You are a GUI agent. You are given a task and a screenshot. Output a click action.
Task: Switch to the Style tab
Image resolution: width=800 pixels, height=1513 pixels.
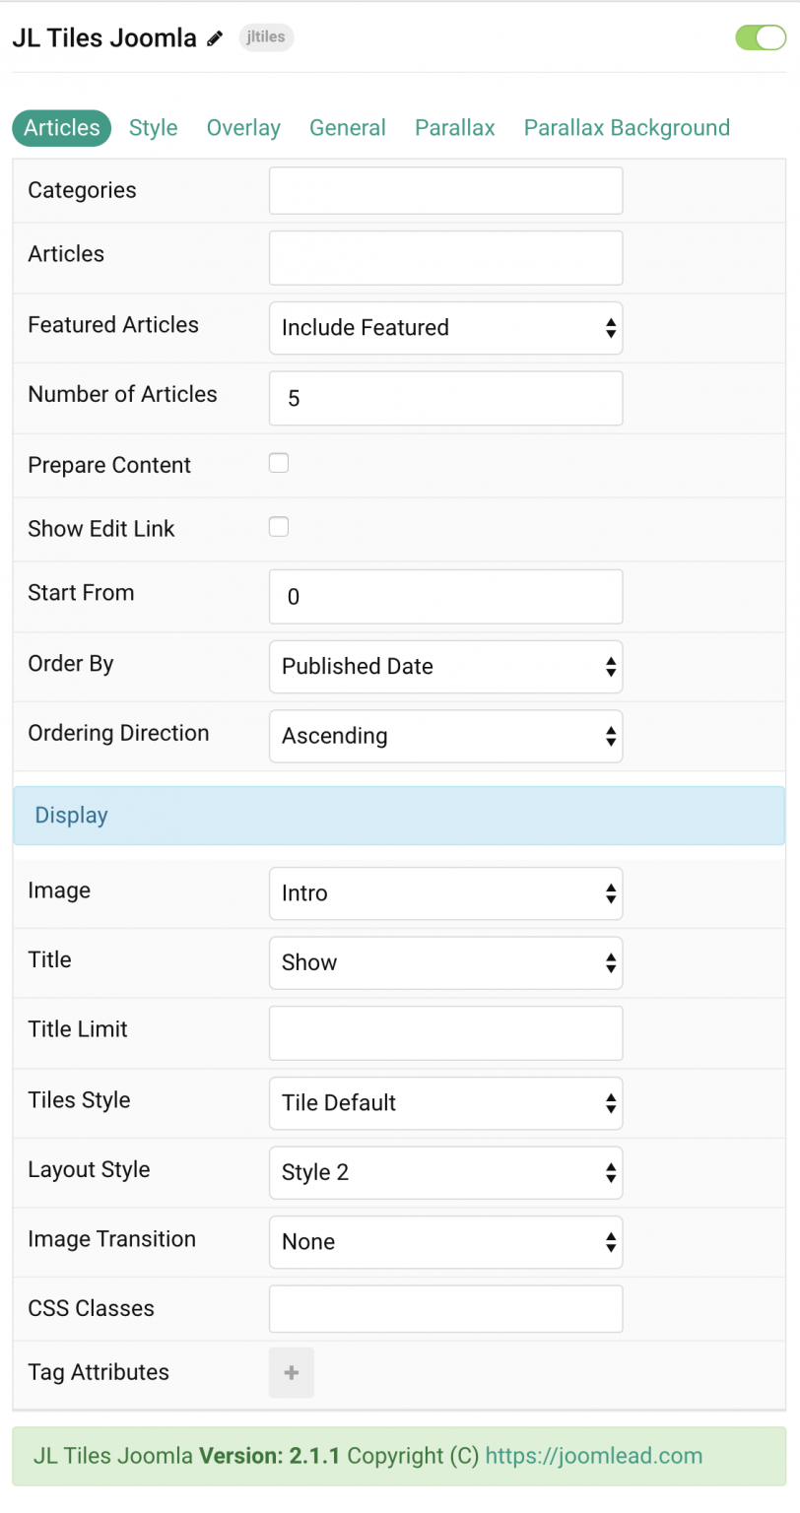(153, 127)
